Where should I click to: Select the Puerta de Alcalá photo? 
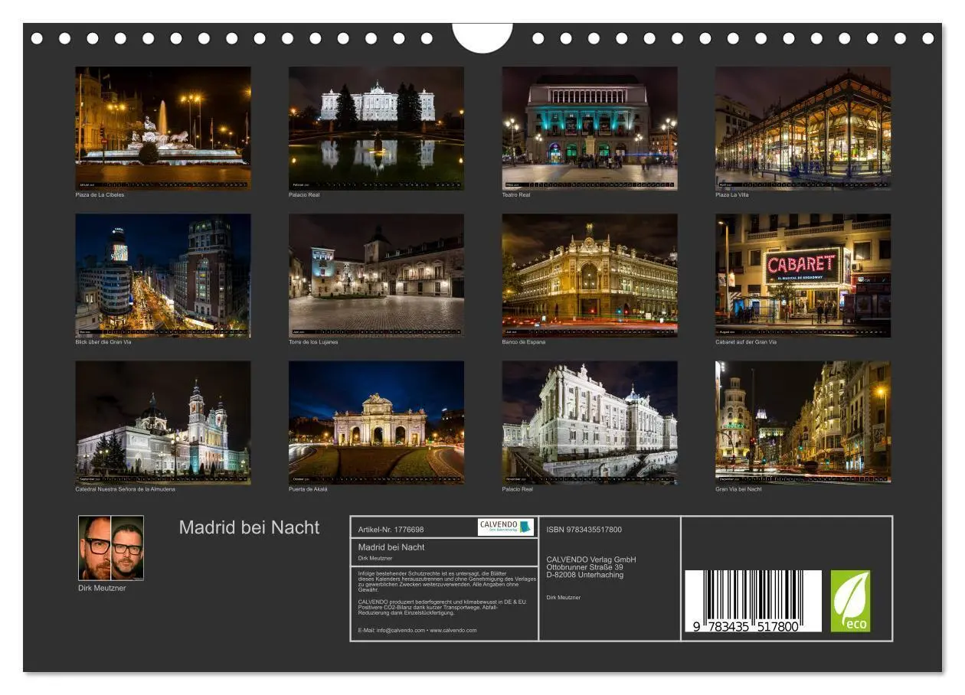pos(376,423)
